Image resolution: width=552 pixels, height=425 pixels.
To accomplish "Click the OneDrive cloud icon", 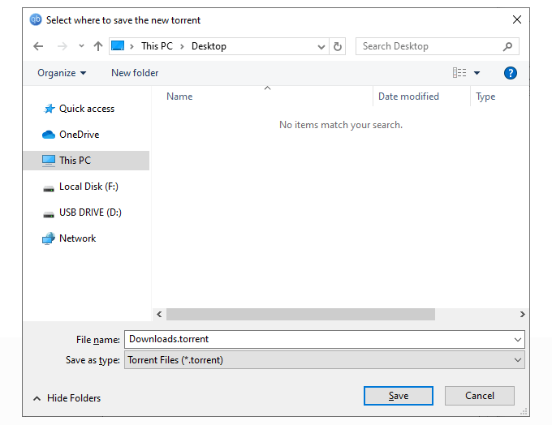I will click(x=49, y=135).
